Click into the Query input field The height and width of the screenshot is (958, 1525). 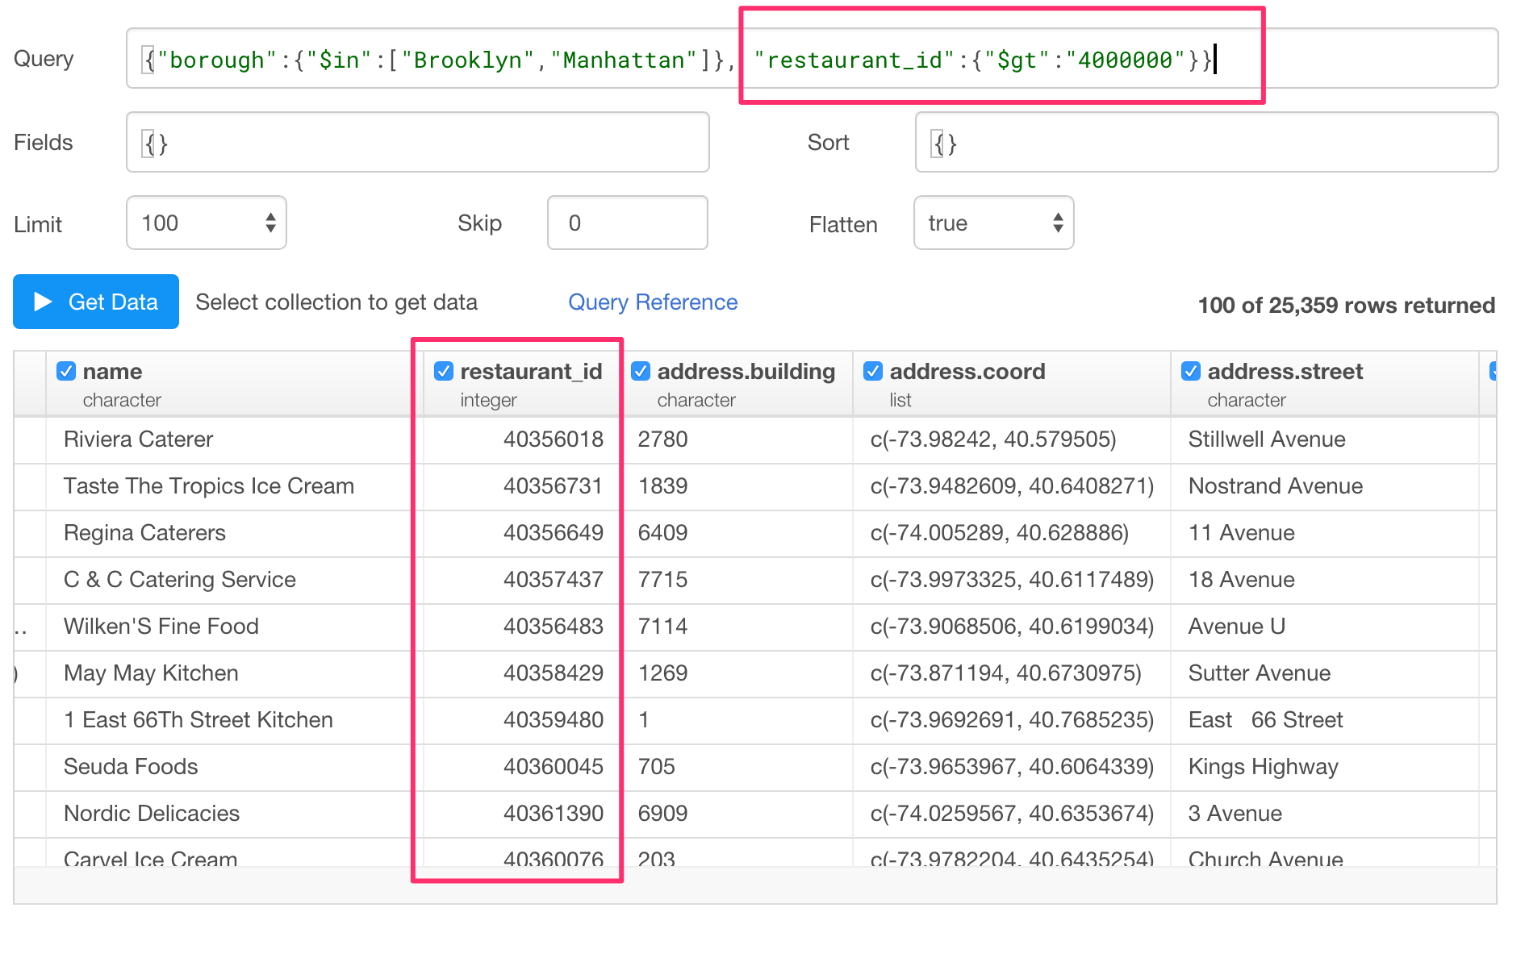[x=812, y=58]
